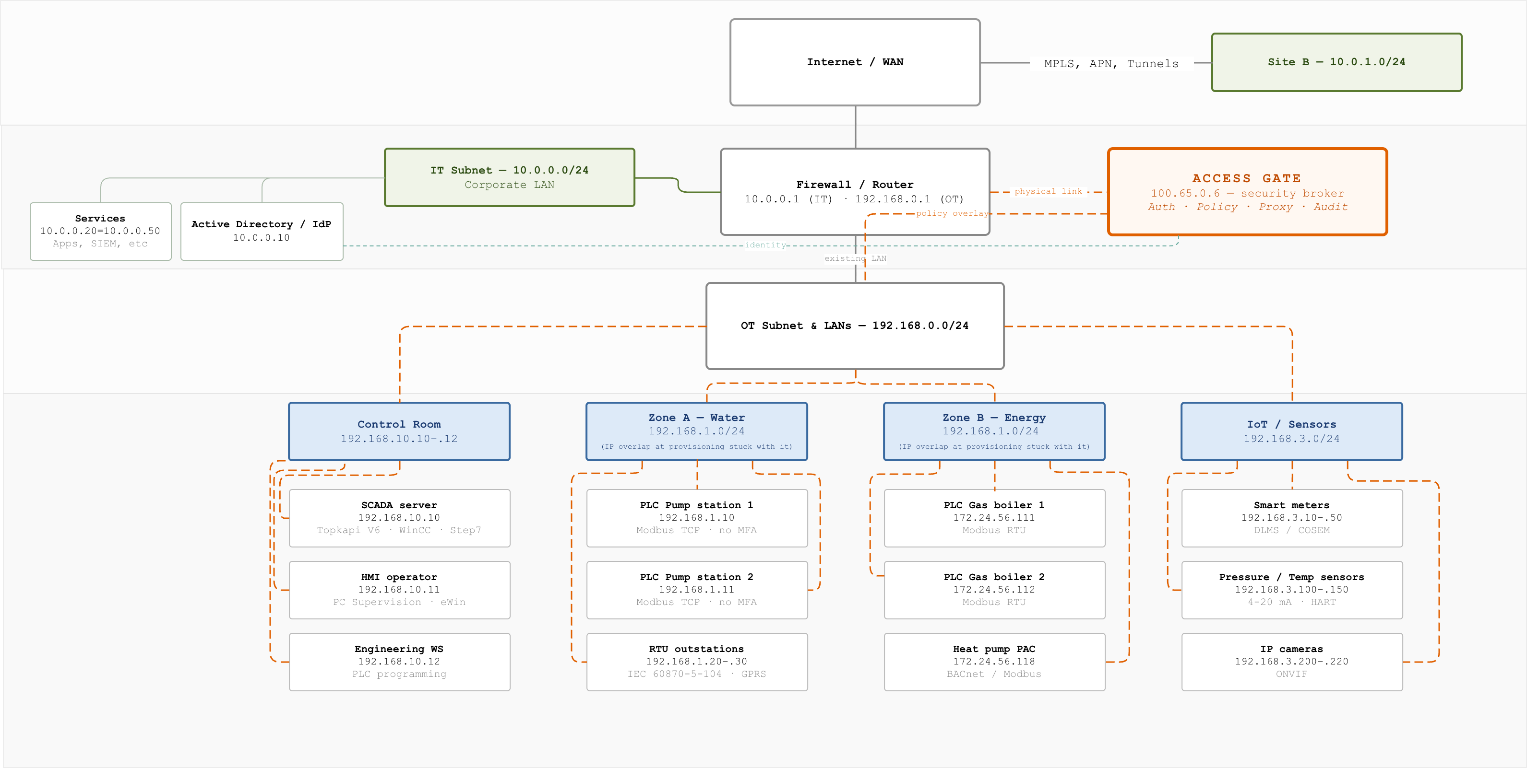Select '10.0.0.1 (IT) · 192.168.0.1 (OT)' text
Viewport: 1527px width, 768px height.
854,199
